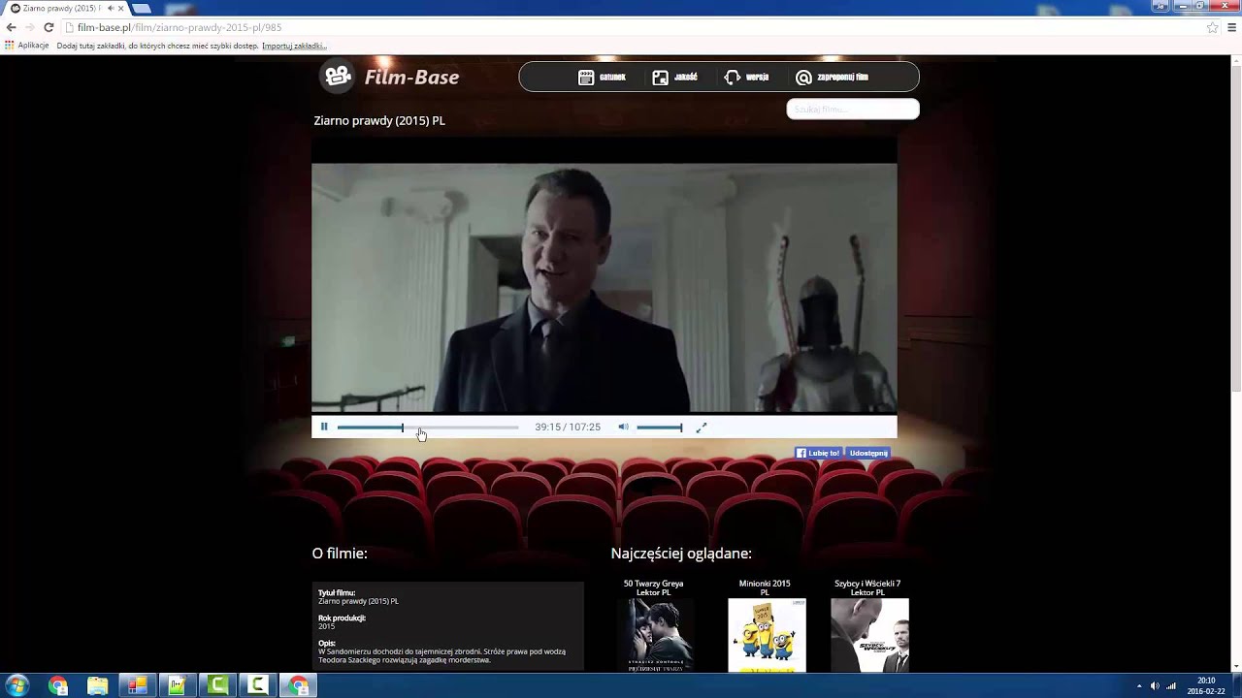Click the network signal tray icon

1171,686
